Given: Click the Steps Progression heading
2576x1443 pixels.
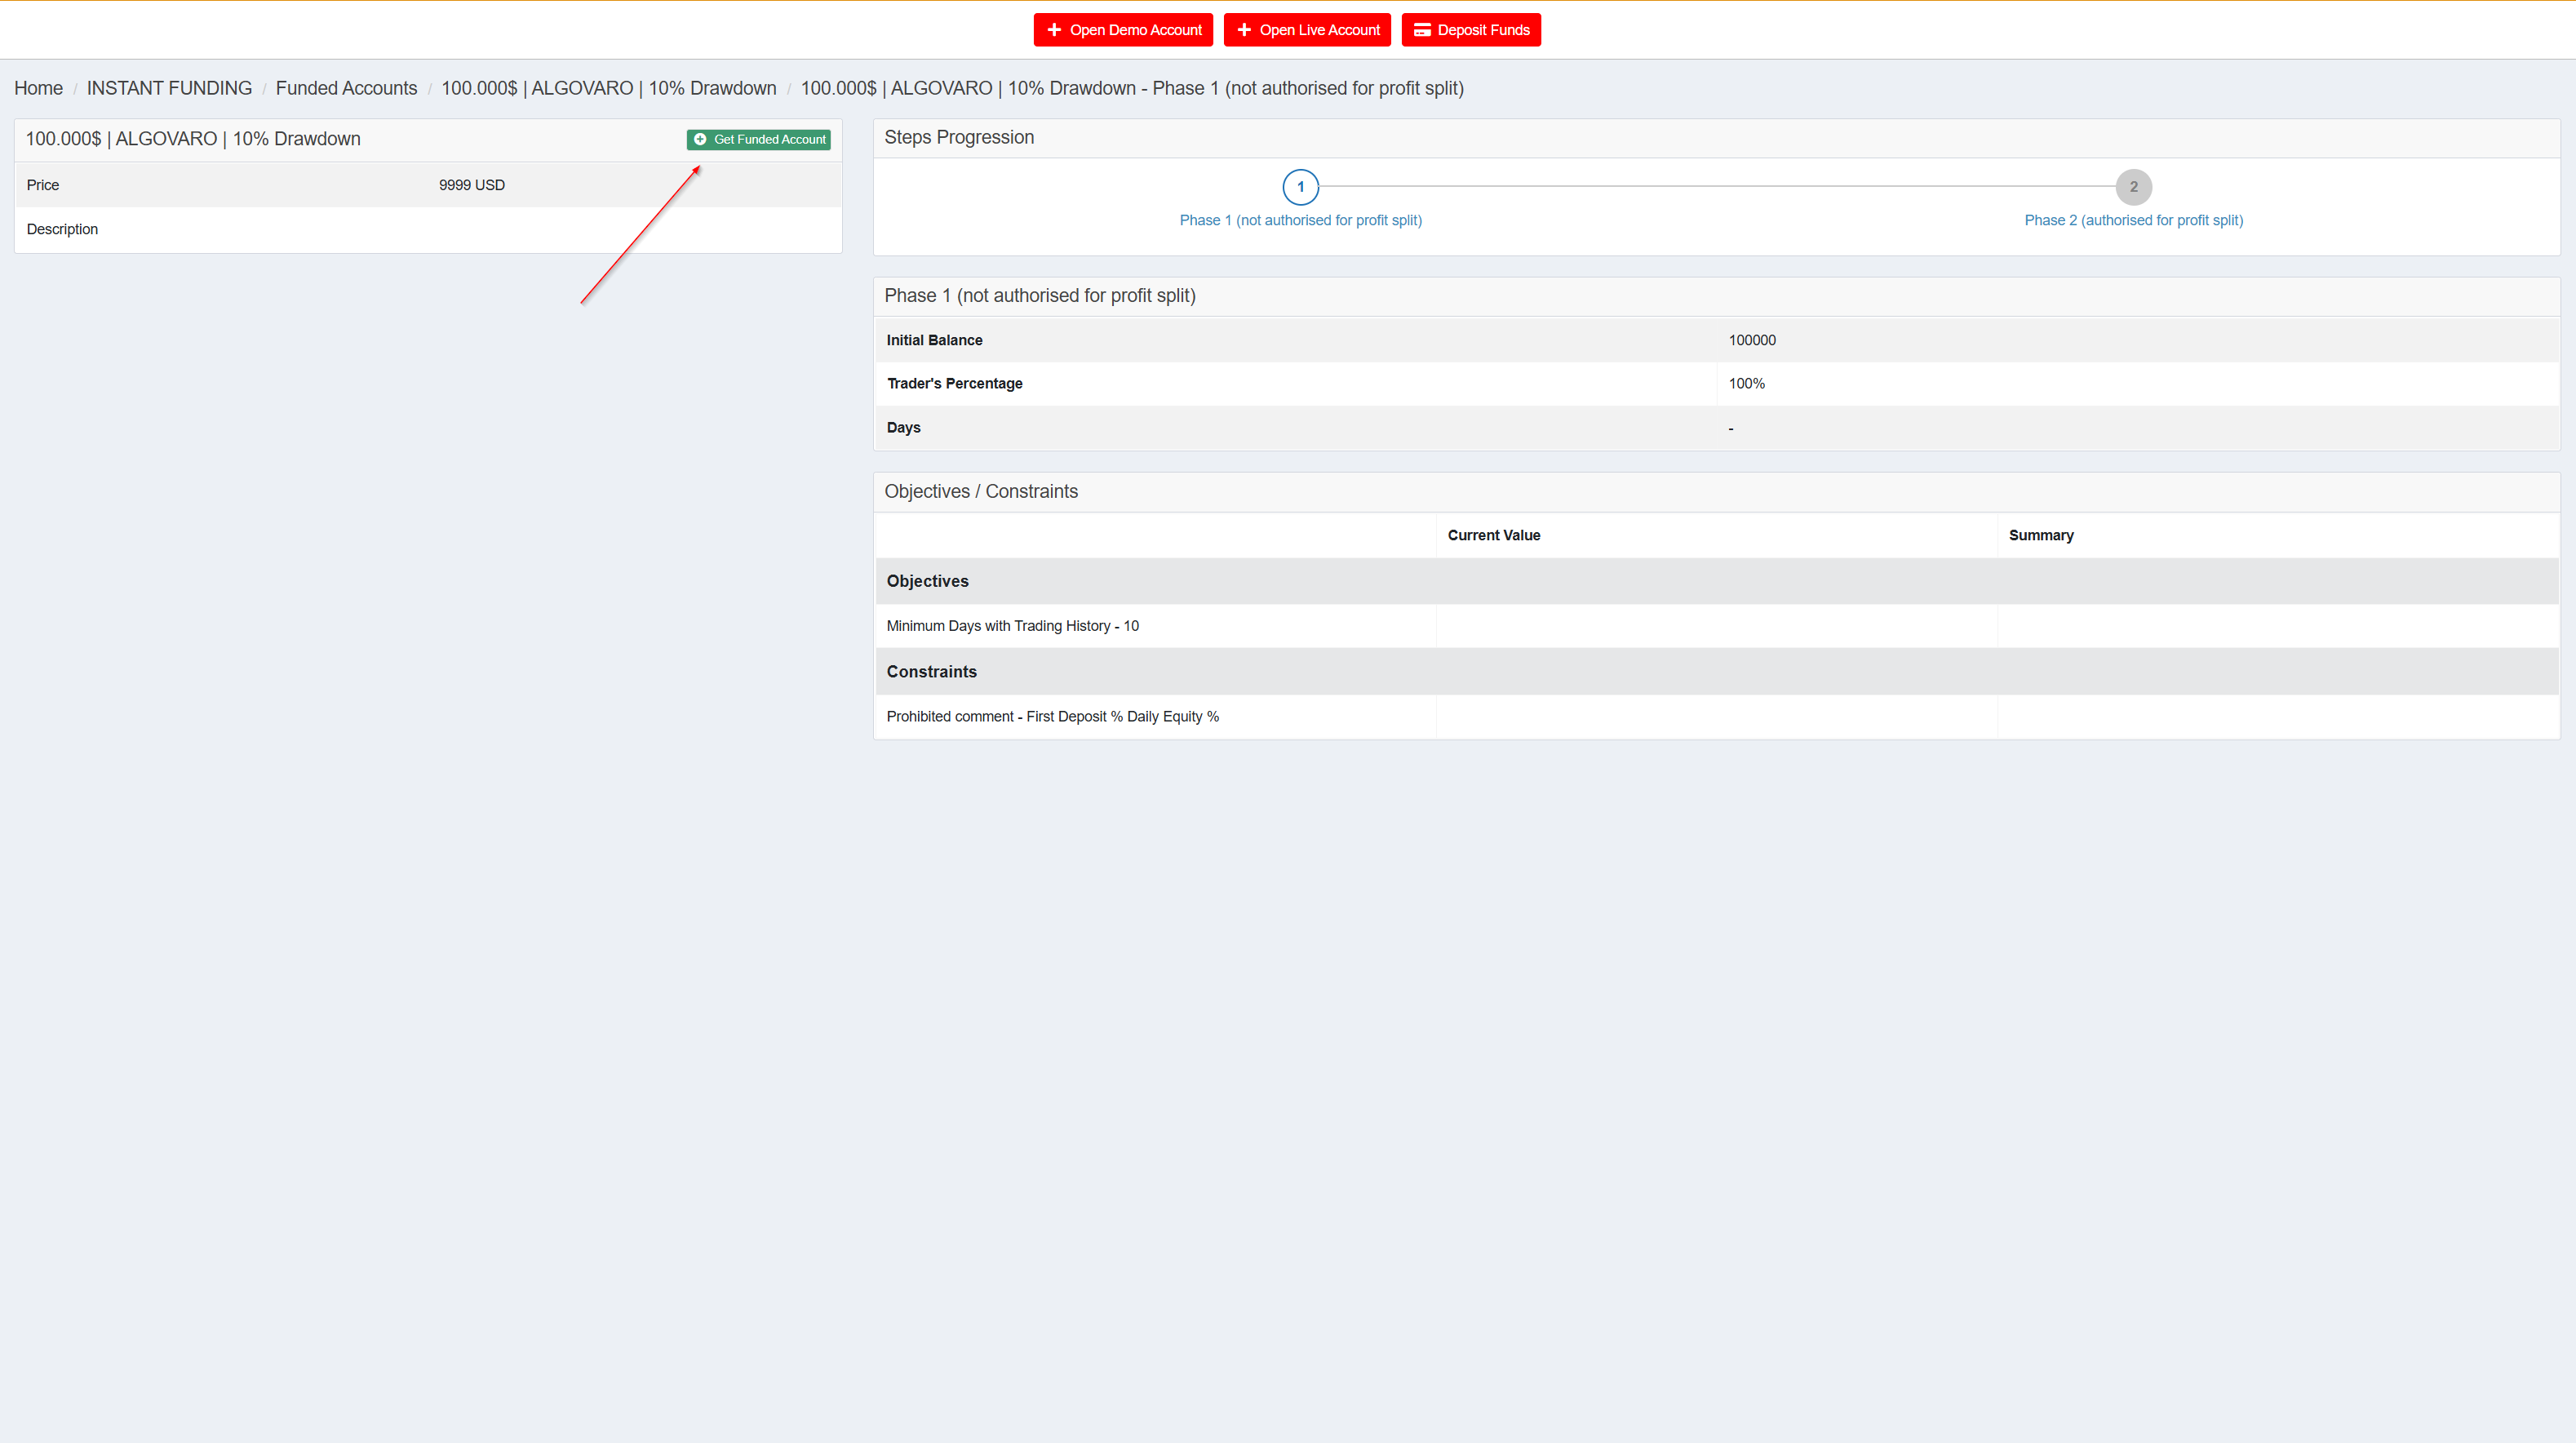Looking at the screenshot, I should [959, 137].
